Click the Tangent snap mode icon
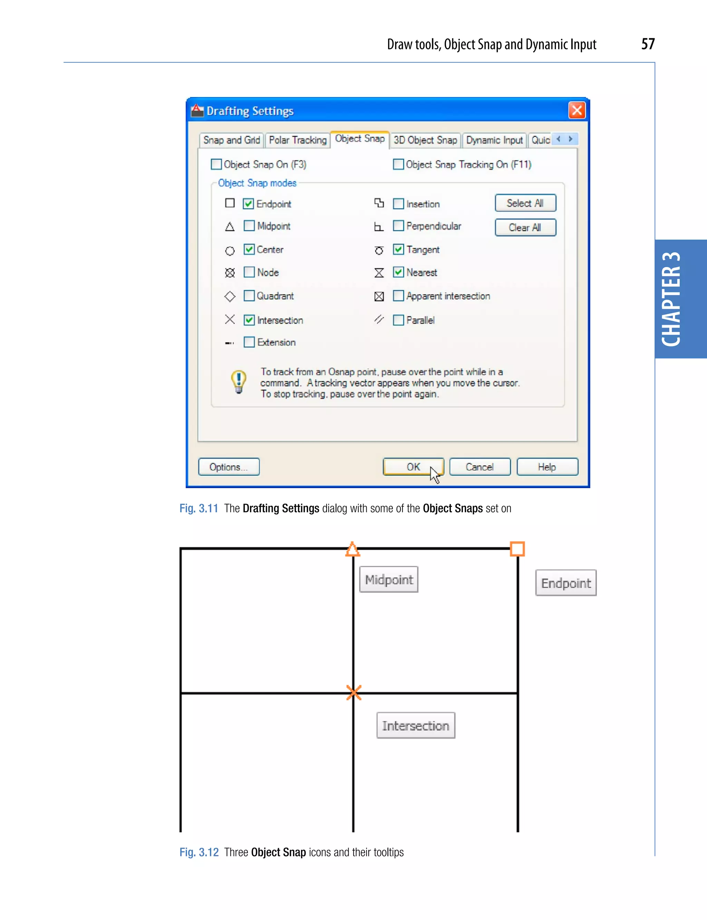707x920 pixels. [x=379, y=250]
